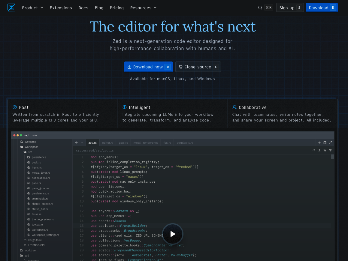Screen dimensions: 348x261
Task: Click the download arrow icon in Download now
Action: coord(129,67)
